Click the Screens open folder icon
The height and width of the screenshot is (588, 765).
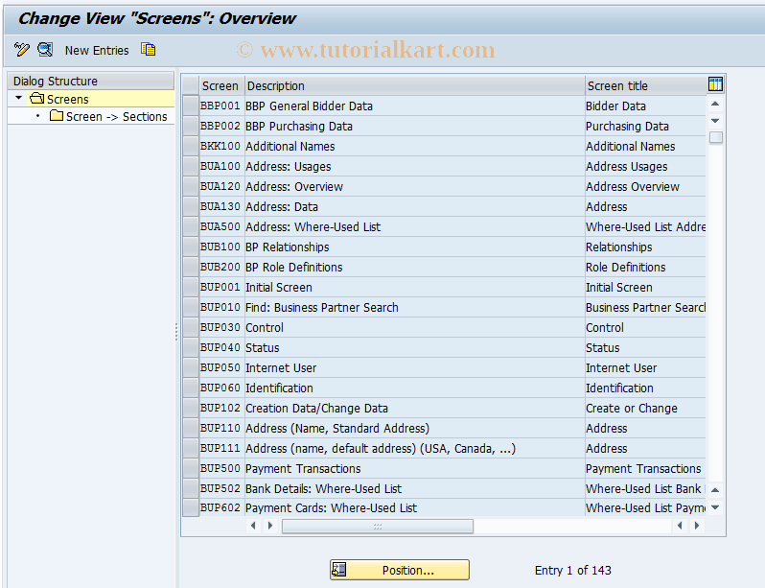(36, 99)
